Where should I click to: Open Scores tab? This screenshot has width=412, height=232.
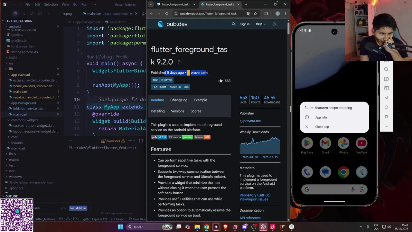[x=196, y=111]
